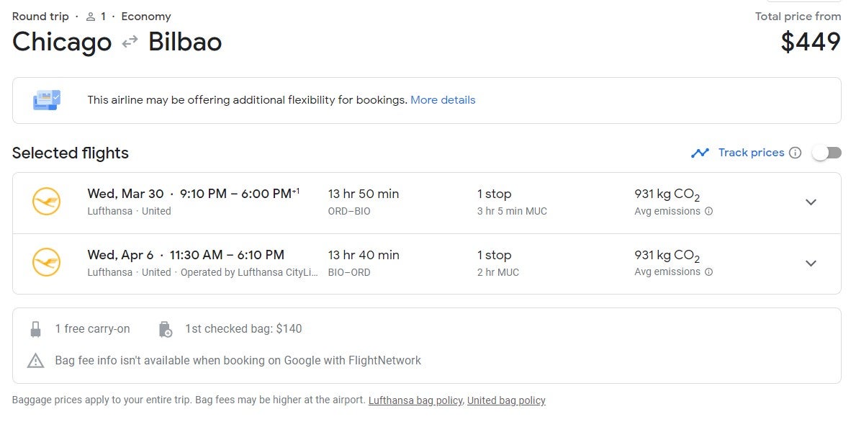
Task: Select the ORD–BIO flight row
Action: (x=426, y=203)
